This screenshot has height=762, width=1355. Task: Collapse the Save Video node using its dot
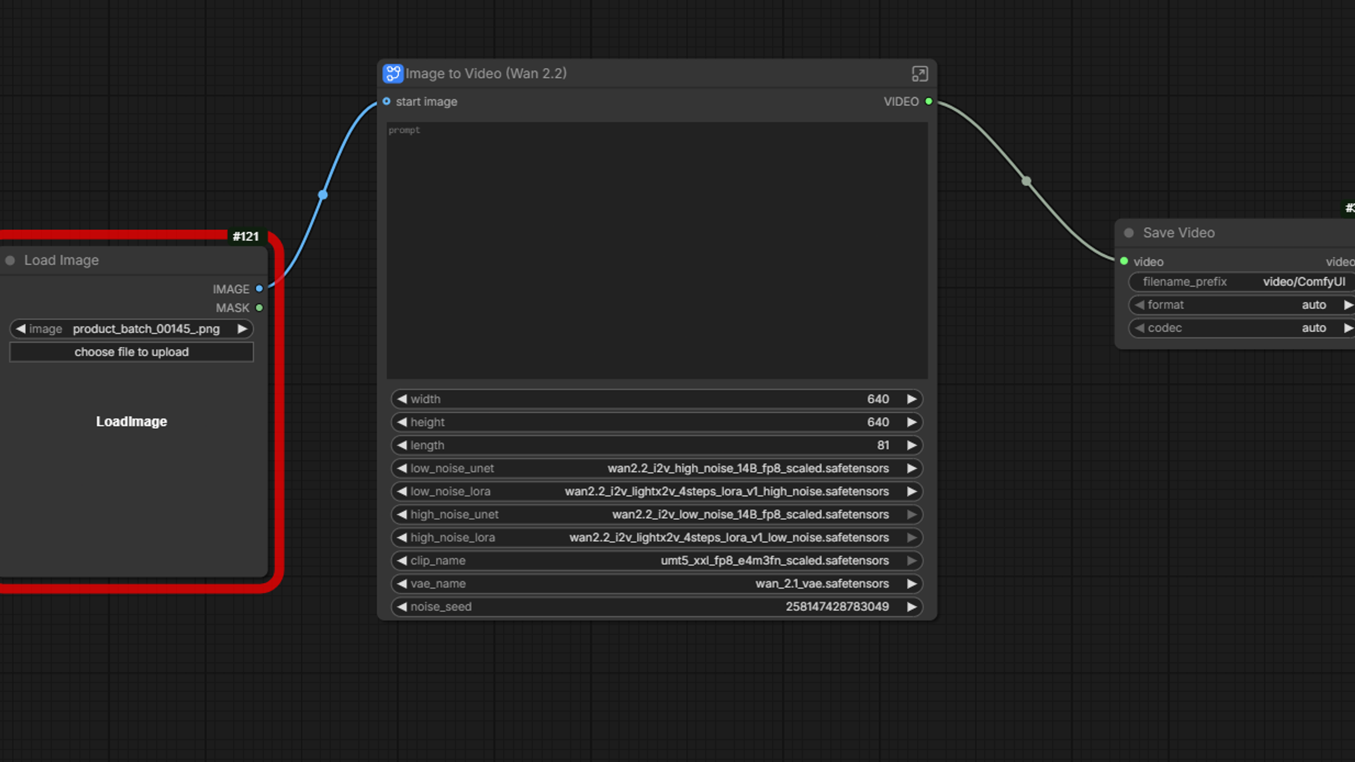[x=1129, y=233]
